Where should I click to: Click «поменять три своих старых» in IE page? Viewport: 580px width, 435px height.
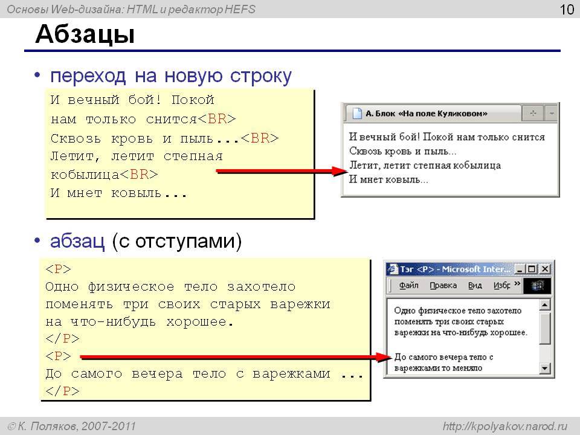449,321
